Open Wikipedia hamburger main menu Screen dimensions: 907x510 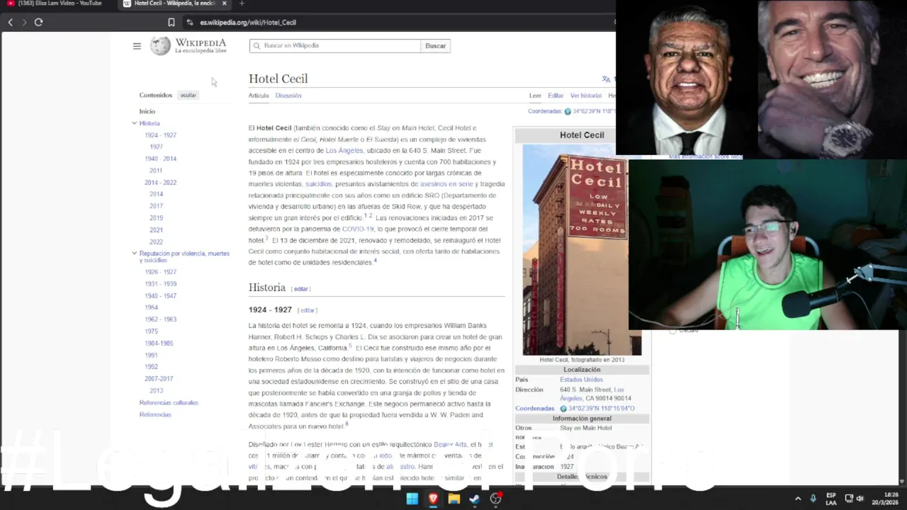(x=137, y=46)
